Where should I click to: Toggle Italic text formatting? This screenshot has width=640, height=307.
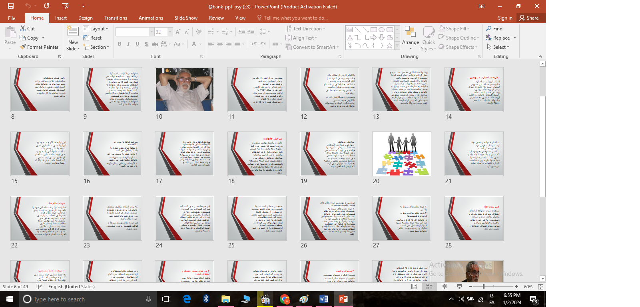click(128, 44)
